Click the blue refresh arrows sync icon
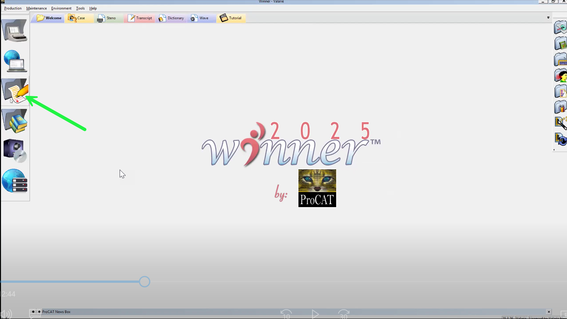Screen dimensions: 567x319 coord(561,139)
